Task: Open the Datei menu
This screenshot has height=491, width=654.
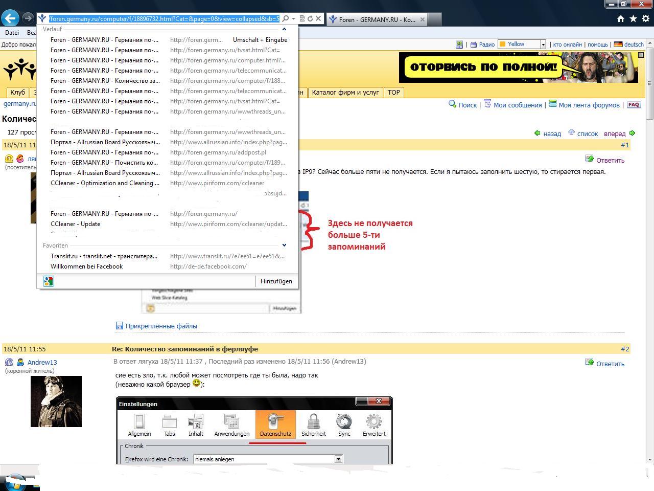Action: [12, 33]
